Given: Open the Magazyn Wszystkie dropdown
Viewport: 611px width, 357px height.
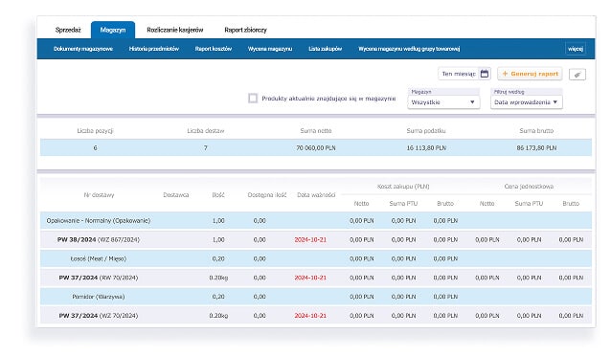Looking at the screenshot, I should click(443, 102).
